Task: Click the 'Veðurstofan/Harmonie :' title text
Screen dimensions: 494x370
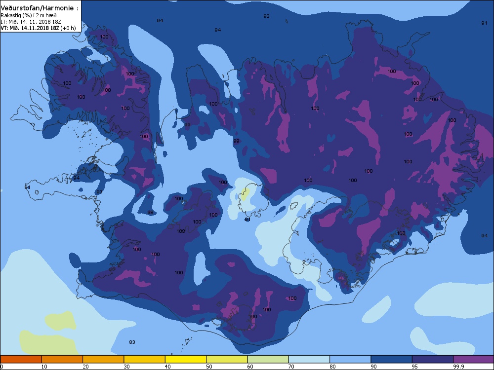Action: [x=40, y=8]
